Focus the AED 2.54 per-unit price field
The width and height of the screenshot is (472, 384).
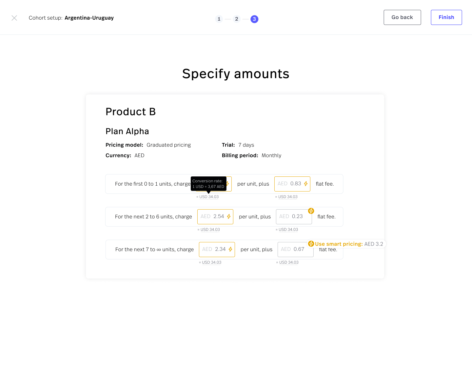pos(213,217)
